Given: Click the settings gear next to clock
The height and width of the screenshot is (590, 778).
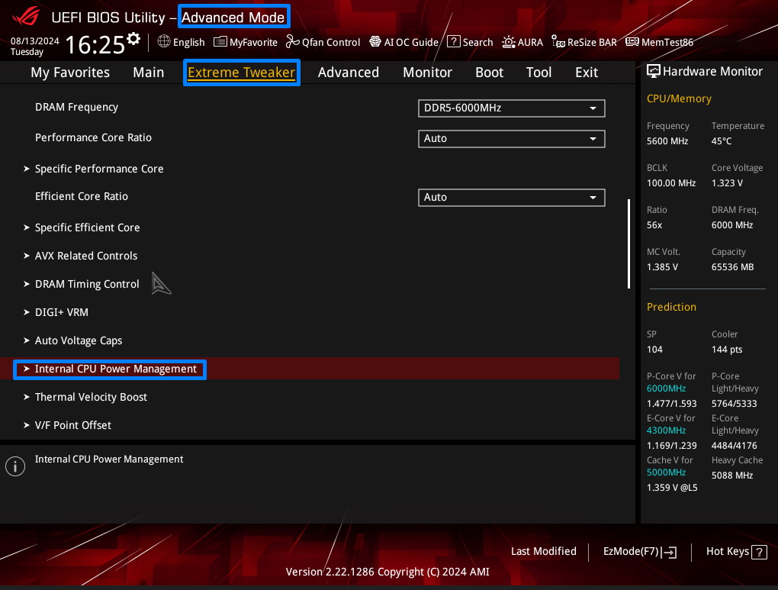Looking at the screenshot, I should pyautogui.click(x=133, y=39).
